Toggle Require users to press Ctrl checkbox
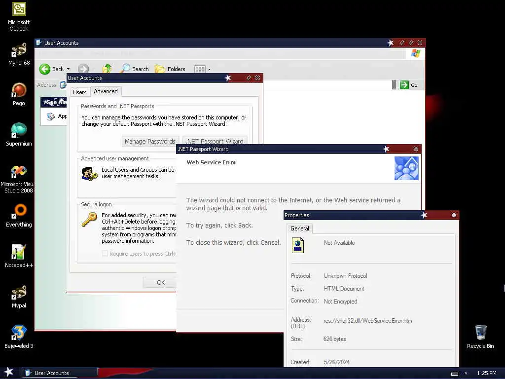Image resolution: width=505 pixels, height=379 pixels. [x=105, y=254]
